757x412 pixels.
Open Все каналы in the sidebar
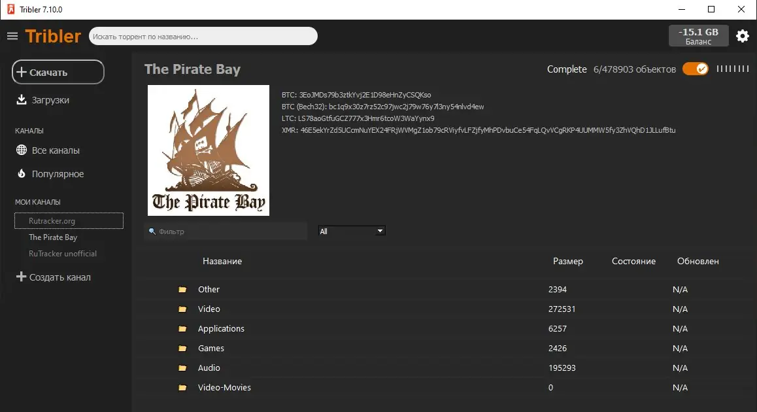56,150
